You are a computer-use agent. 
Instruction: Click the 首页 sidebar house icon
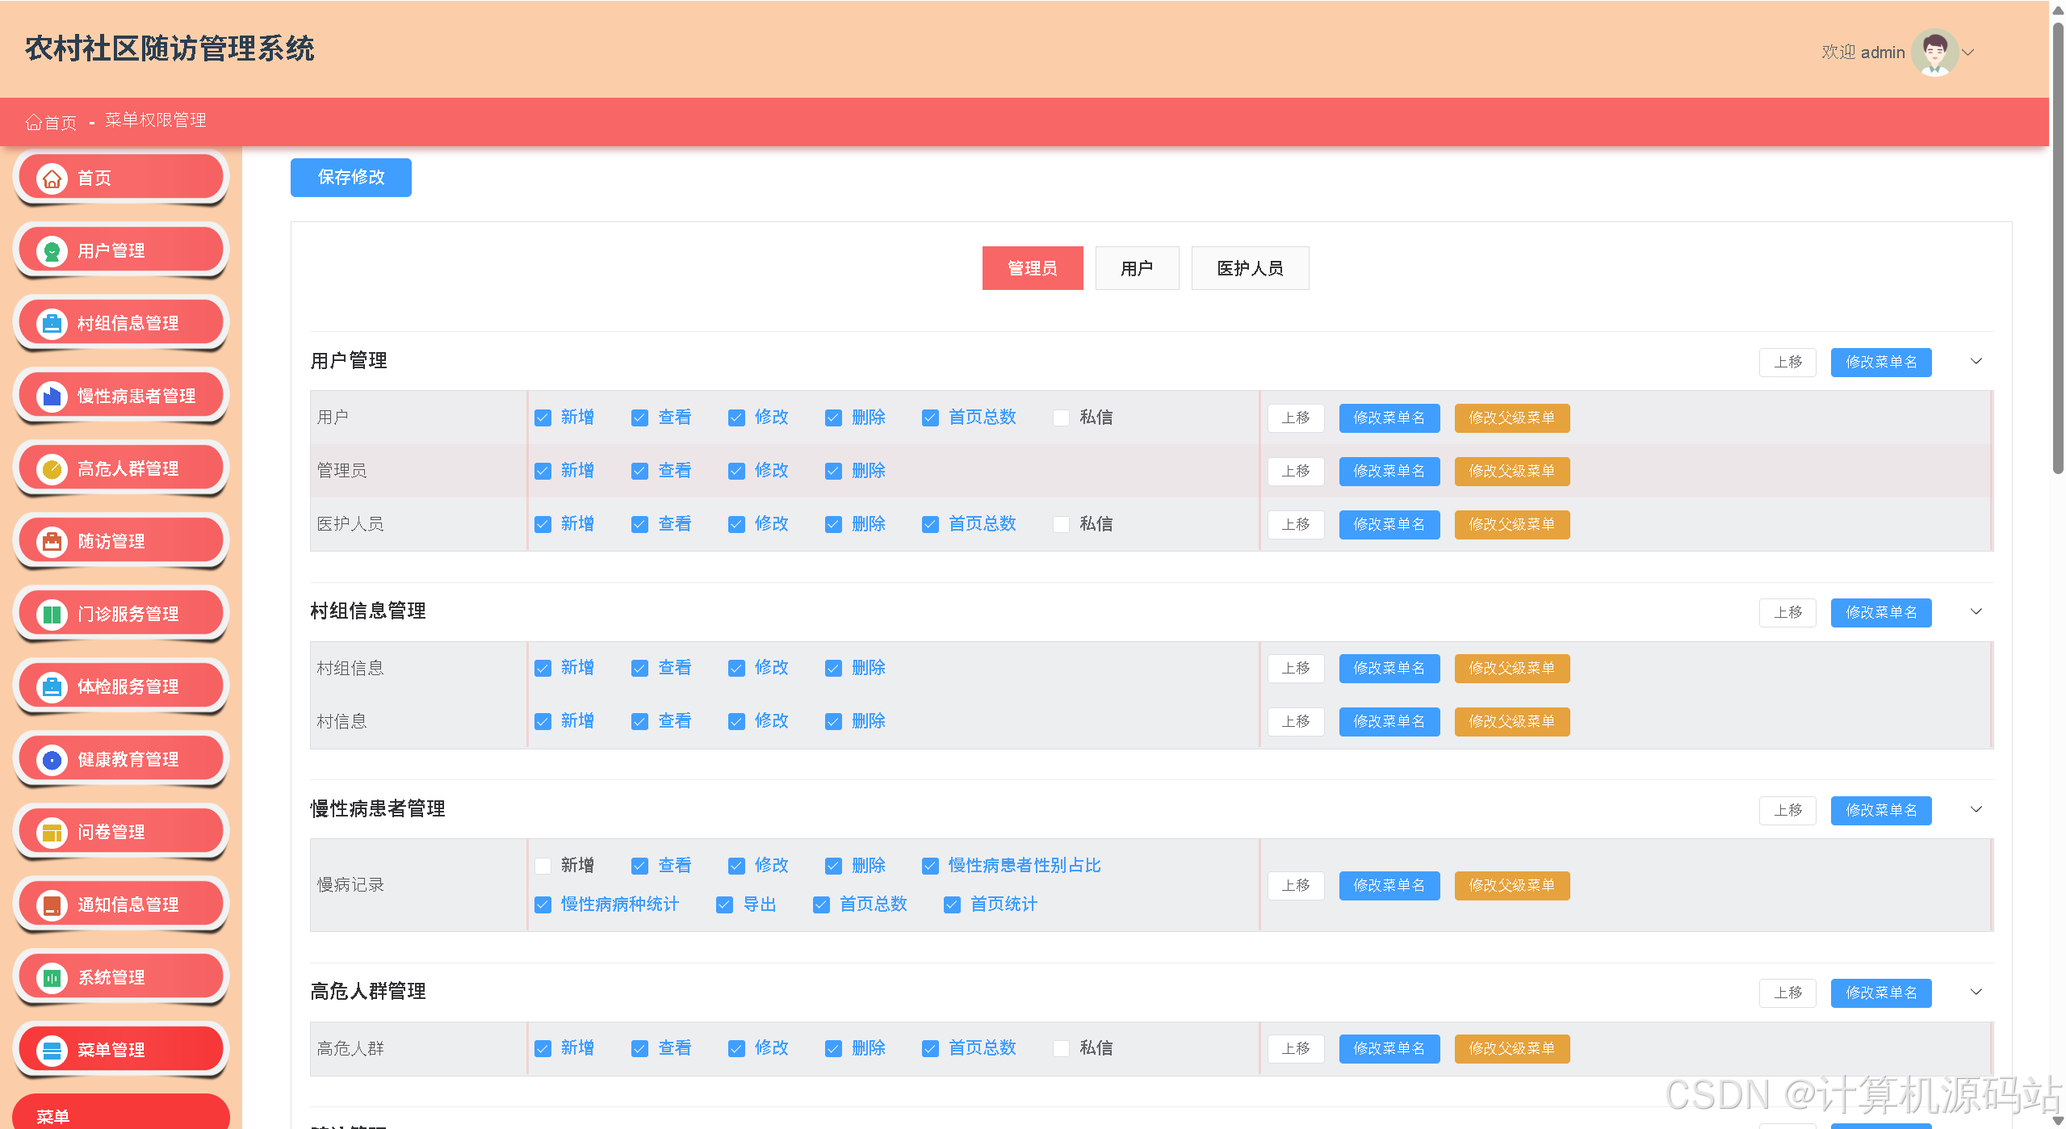click(x=52, y=178)
